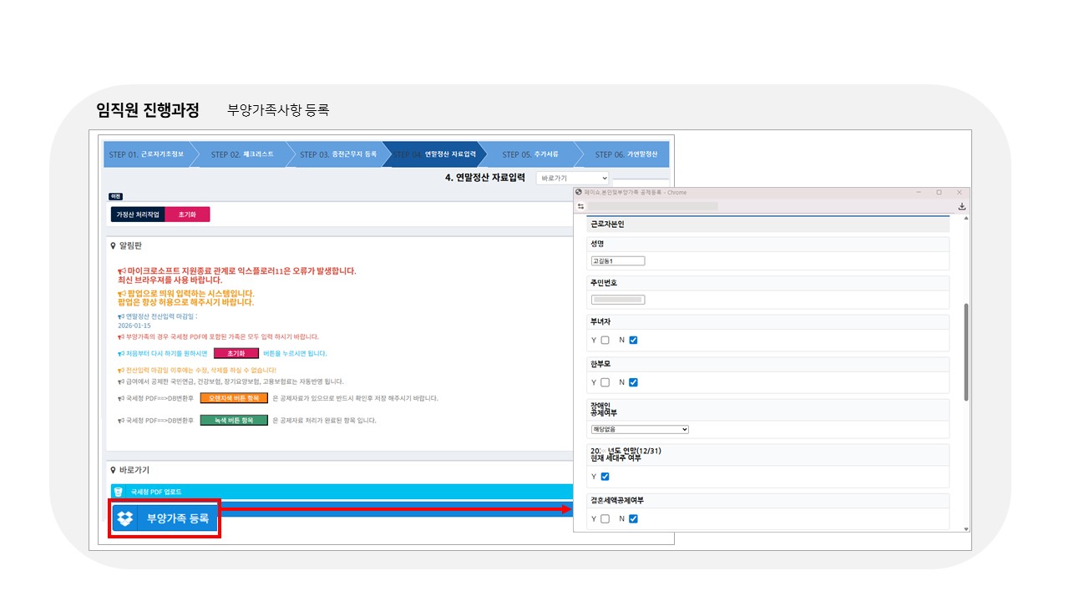Screen dimensions: 1069x601
Task: Click the map pin icon beside 알림판
Action: point(114,246)
